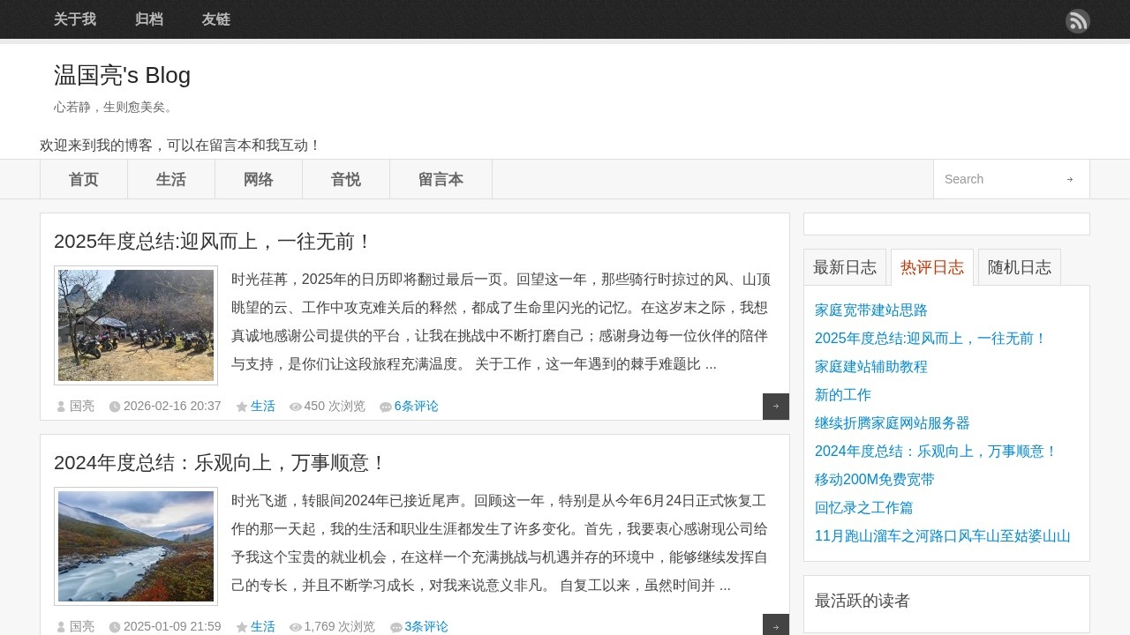Screen dimensions: 1130x635
Task: Open sidebar link 11月跑山溜车之河路口风车山至姑婆山山
Action: point(943,536)
